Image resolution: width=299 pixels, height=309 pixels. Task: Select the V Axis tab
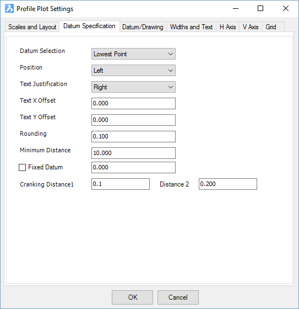tap(251, 27)
